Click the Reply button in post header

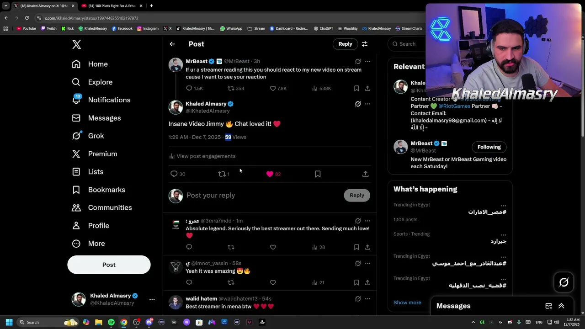[x=345, y=44]
